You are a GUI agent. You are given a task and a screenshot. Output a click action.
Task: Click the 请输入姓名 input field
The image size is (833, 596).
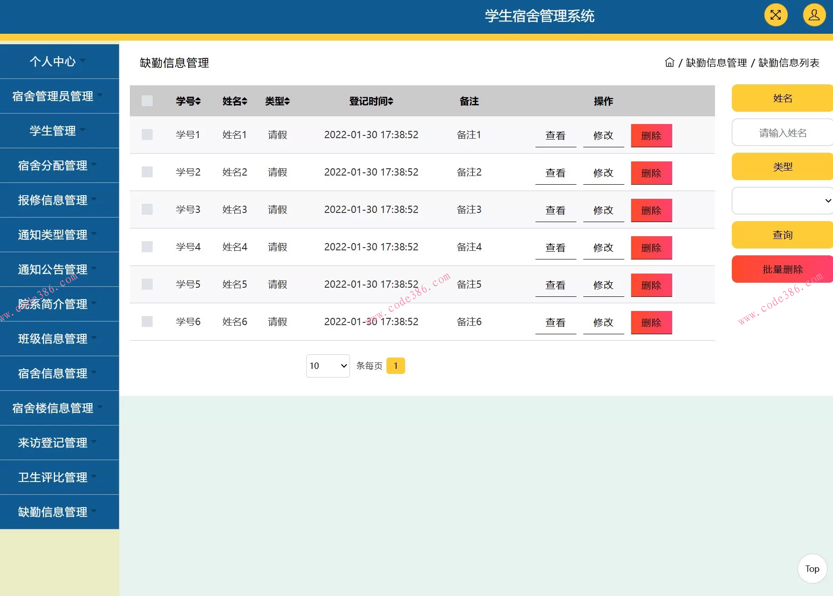[782, 132]
